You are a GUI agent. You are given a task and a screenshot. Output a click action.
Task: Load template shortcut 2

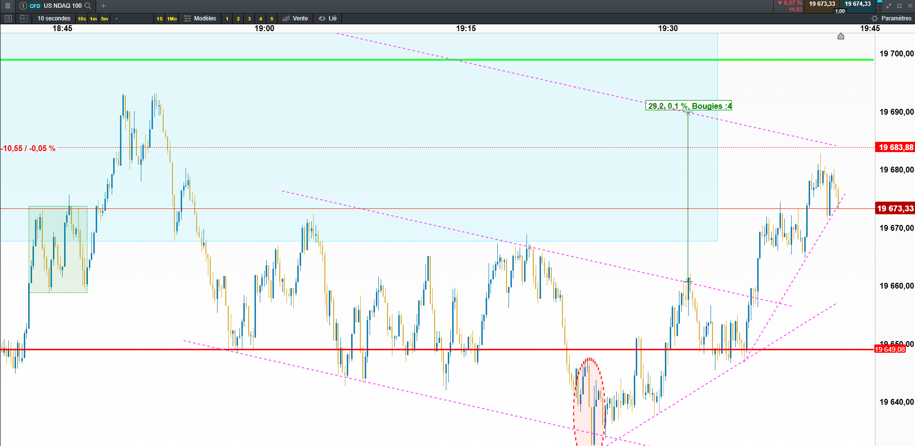tap(238, 19)
